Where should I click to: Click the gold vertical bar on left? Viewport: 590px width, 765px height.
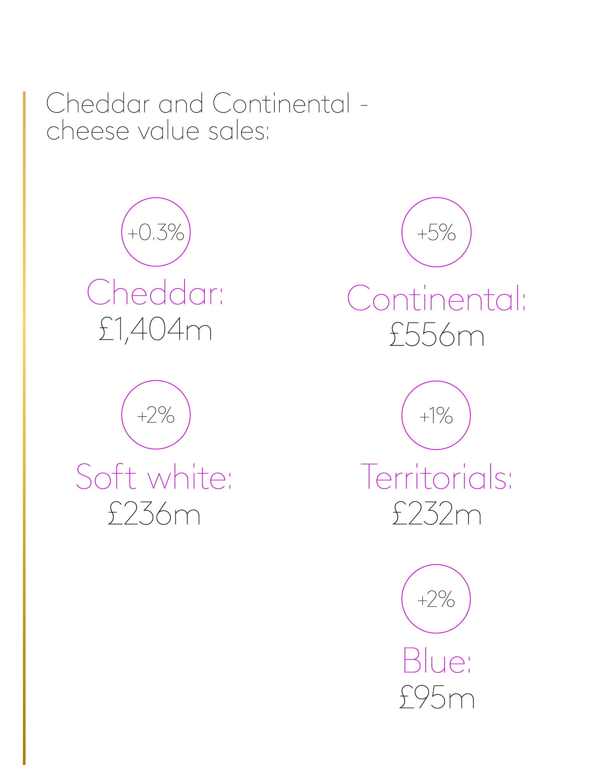(x=24, y=428)
